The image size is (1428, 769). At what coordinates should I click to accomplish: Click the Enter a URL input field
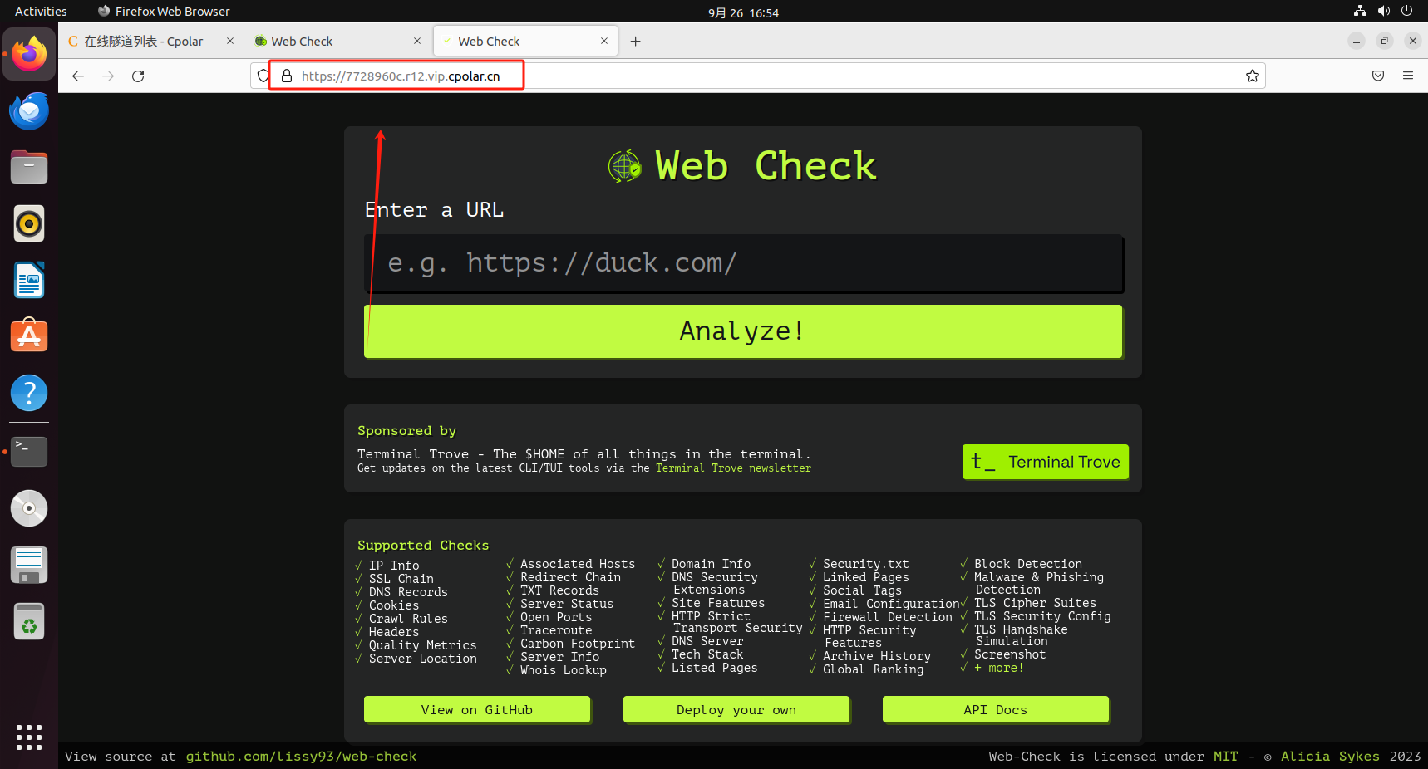743,264
